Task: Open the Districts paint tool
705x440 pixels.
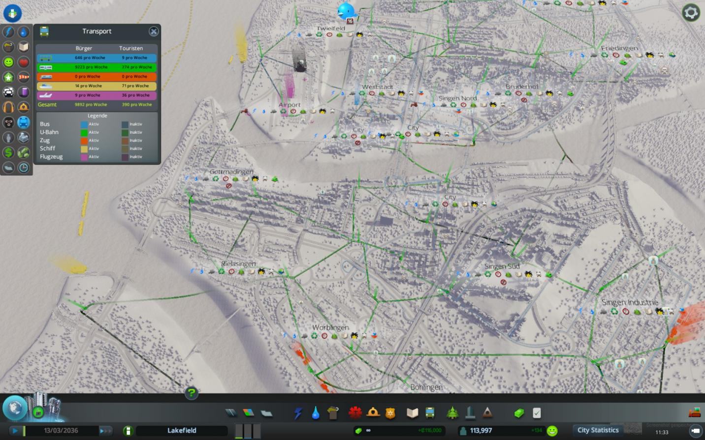Action: (x=266, y=413)
